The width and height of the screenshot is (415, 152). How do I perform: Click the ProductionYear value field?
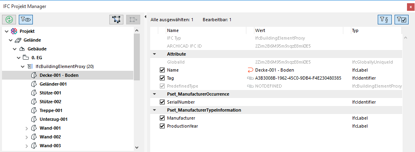(x=298, y=126)
